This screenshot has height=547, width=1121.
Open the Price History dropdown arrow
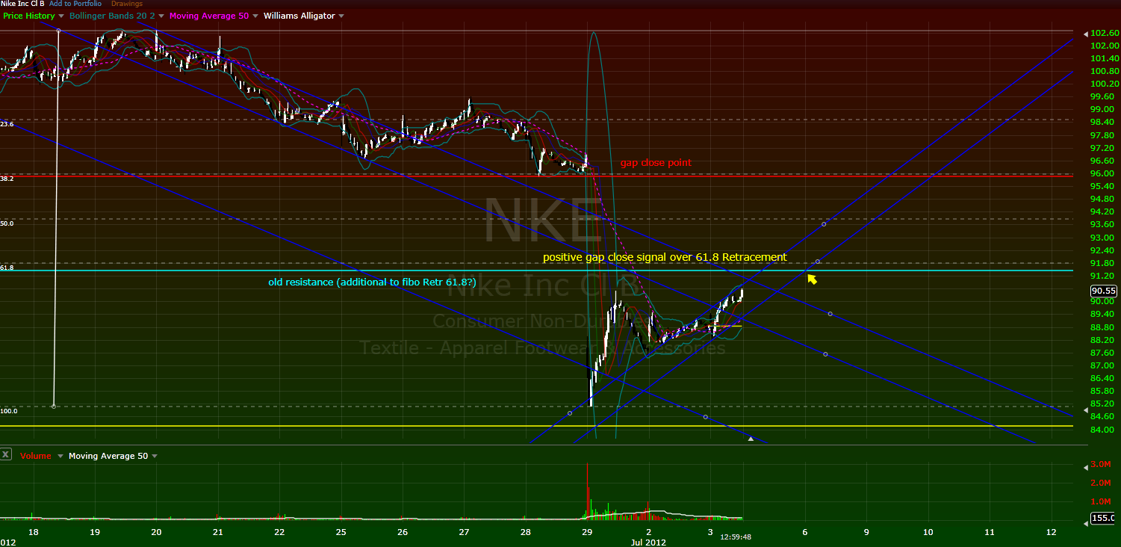click(61, 16)
